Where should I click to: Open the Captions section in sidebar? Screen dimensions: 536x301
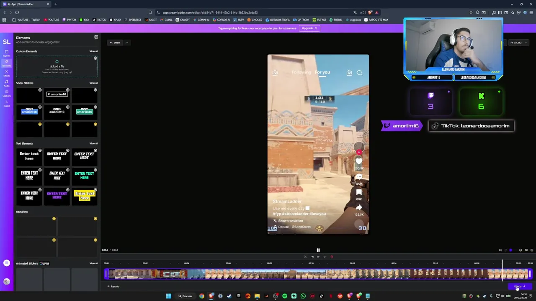coord(7,93)
